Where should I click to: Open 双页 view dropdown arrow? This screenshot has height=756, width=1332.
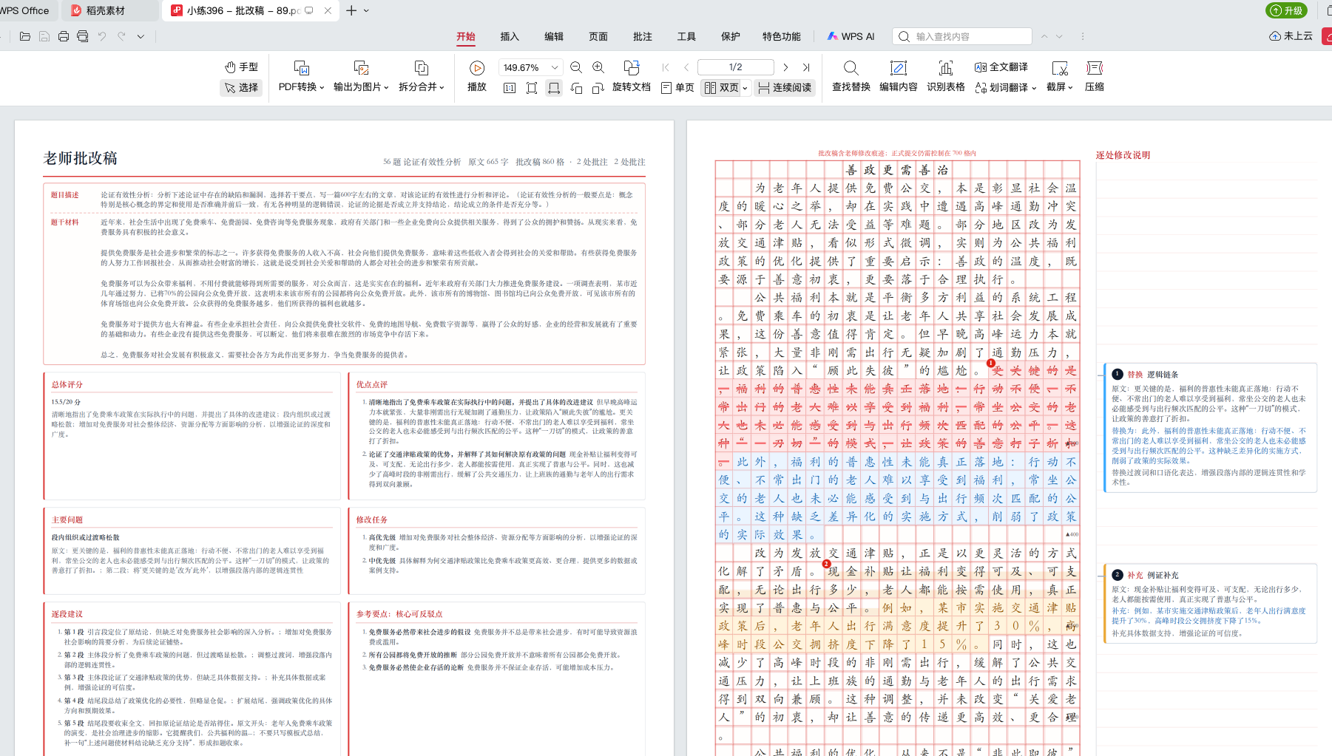coord(746,88)
